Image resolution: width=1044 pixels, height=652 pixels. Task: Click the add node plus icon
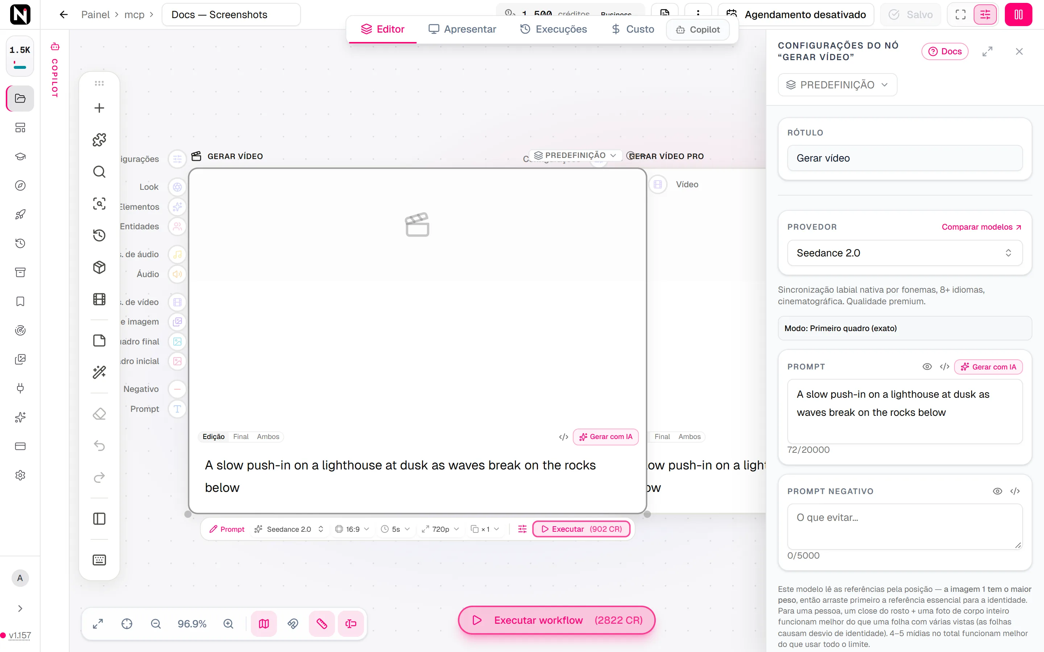tap(99, 108)
